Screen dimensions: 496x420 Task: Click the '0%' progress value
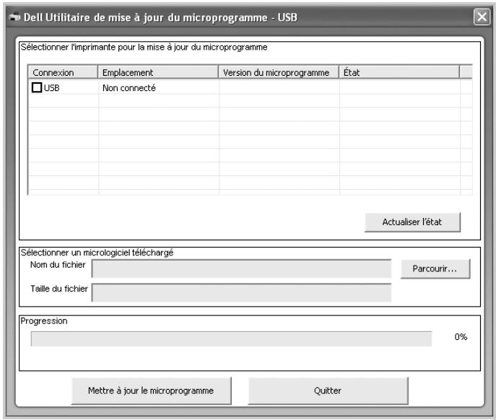pyautogui.click(x=461, y=337)
